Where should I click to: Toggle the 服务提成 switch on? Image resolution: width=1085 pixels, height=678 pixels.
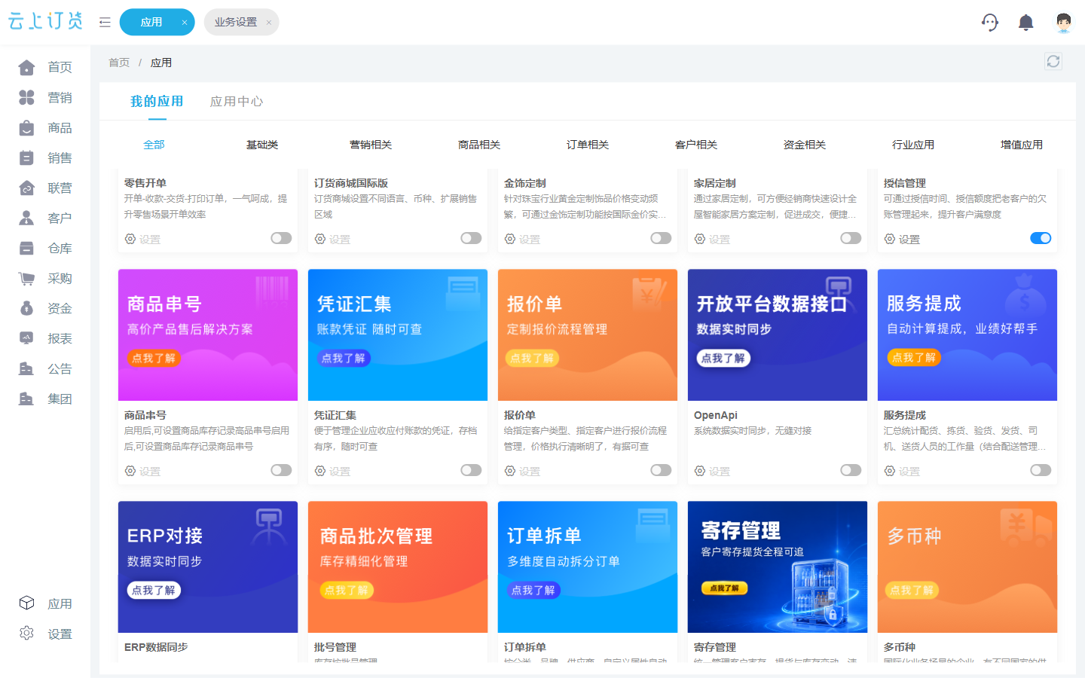click(1041, 470)
